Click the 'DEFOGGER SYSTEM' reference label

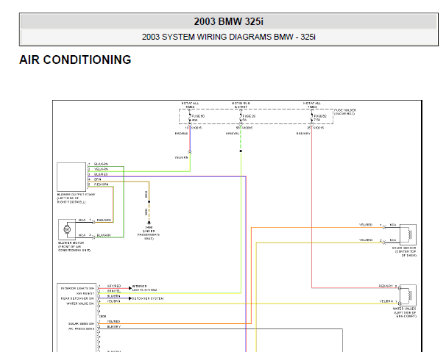pyautogui.click(x=148, y=298)
